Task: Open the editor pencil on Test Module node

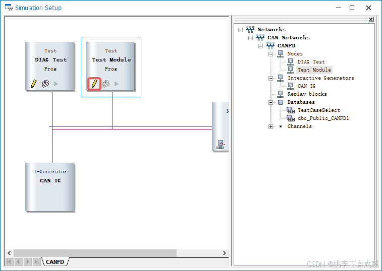Action: point(94,84)
